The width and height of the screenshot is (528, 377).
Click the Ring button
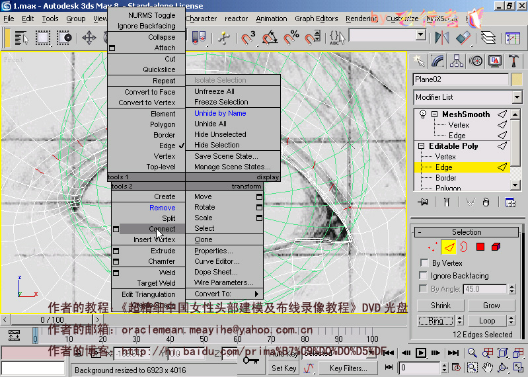coord(435,321)
